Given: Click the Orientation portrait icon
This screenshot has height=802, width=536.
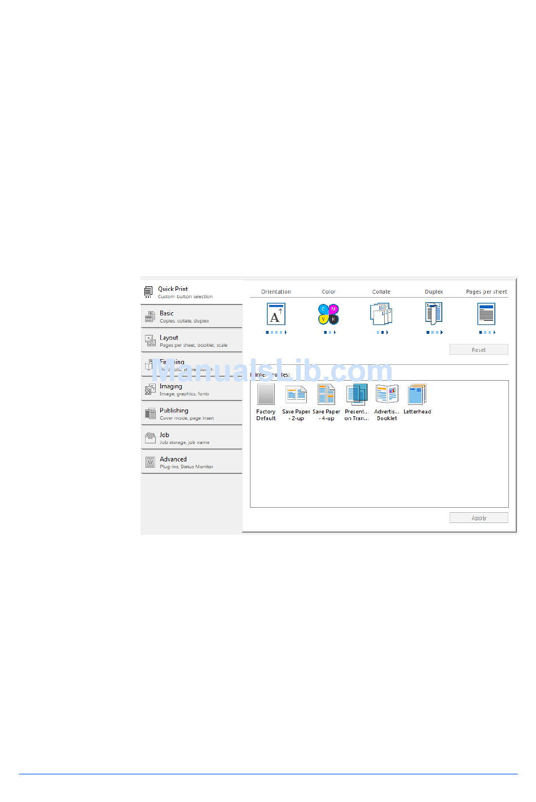Looking at the screenshot, I should [x=276, y=314].
